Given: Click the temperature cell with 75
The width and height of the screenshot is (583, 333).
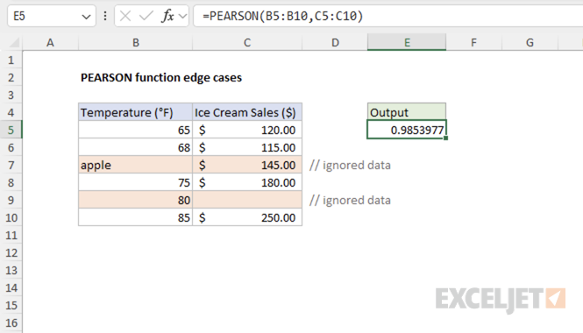Looking at the screenshot, I should point(135,182).
